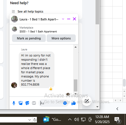Screen dimensions: 126x125
Task: Click the Marketplace label in chat
Action: pos(26,28)
